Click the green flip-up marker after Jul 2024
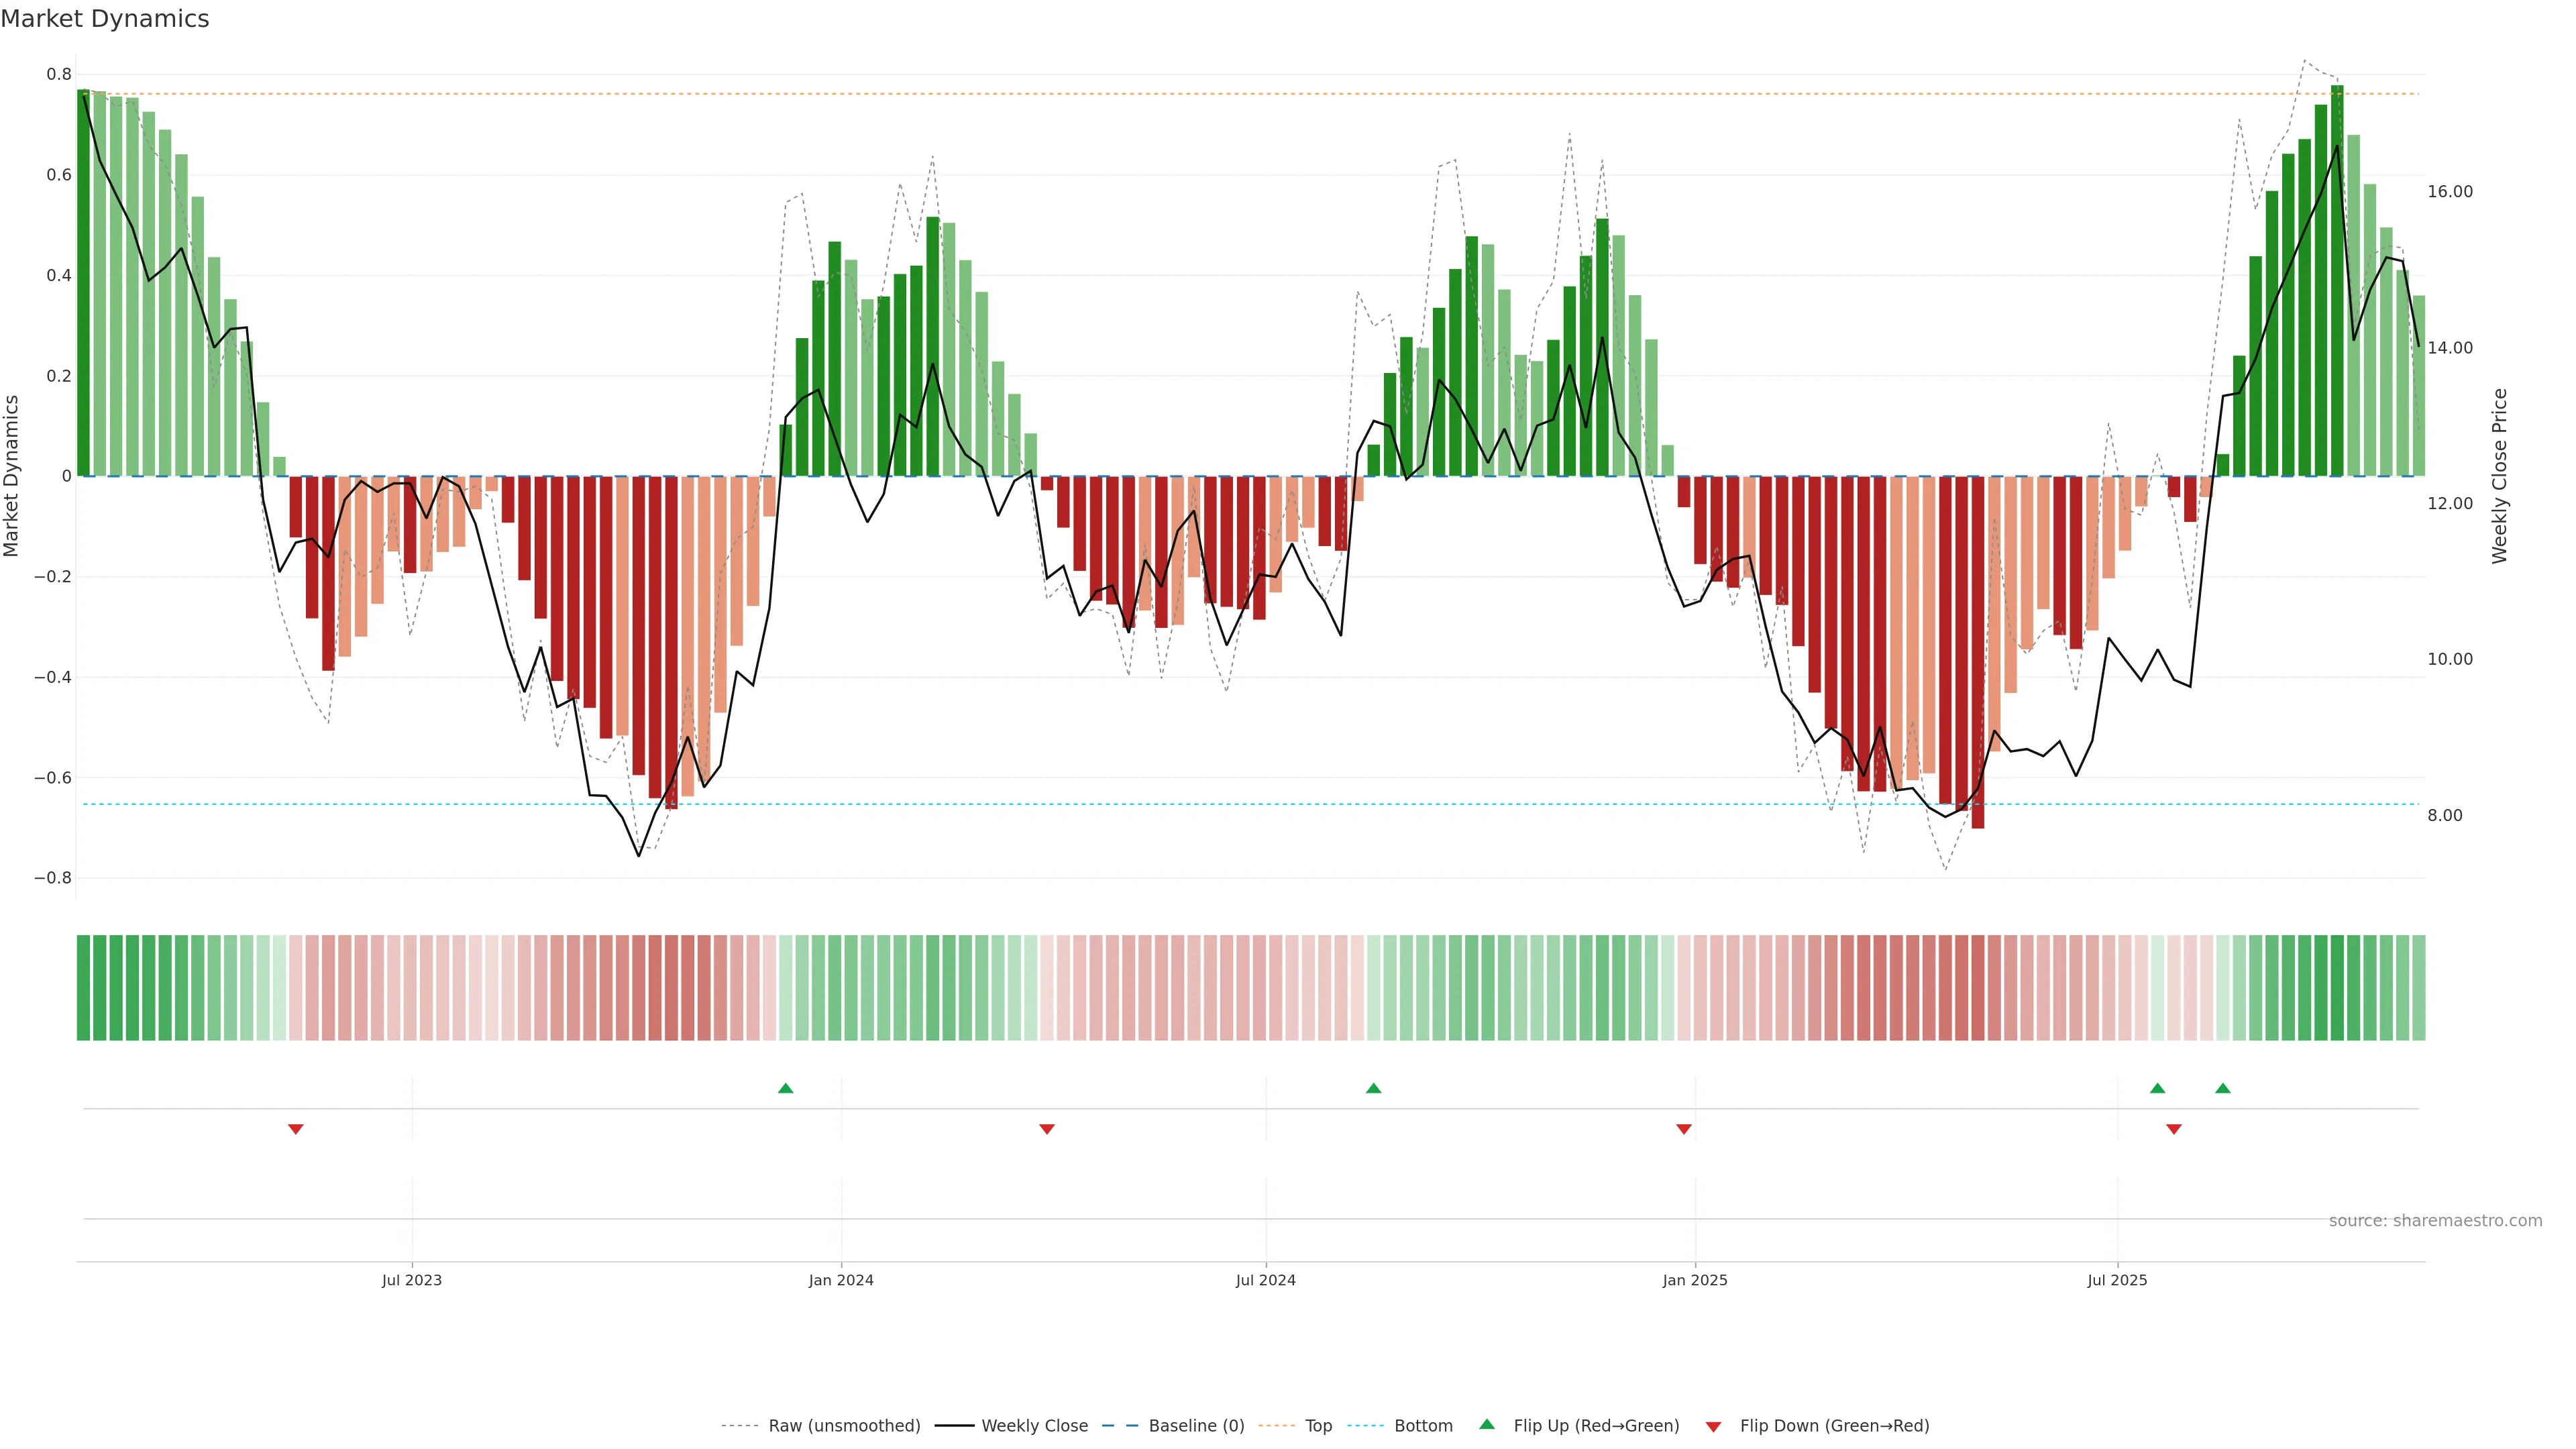This screenshot has height=1449, width=2576. 1373,1088
